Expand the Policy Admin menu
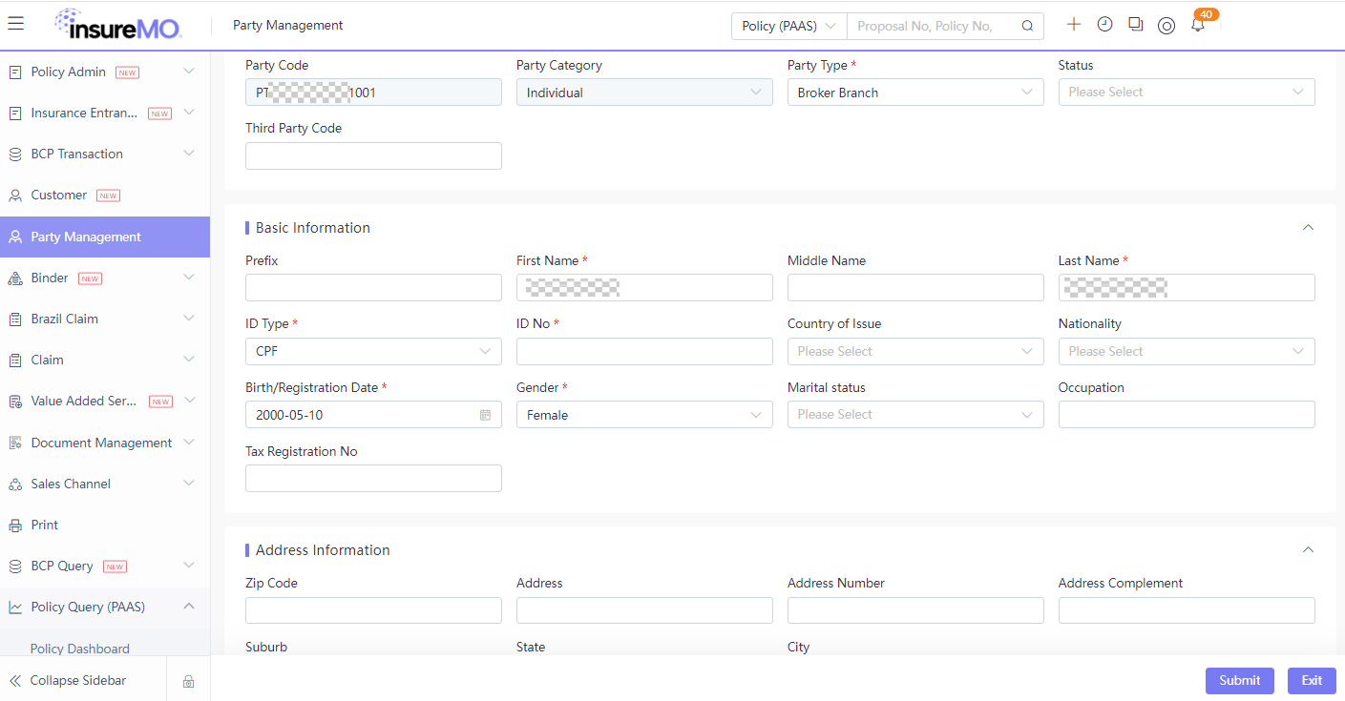This screenshot has height=701, width=1345. click(105, 72)
